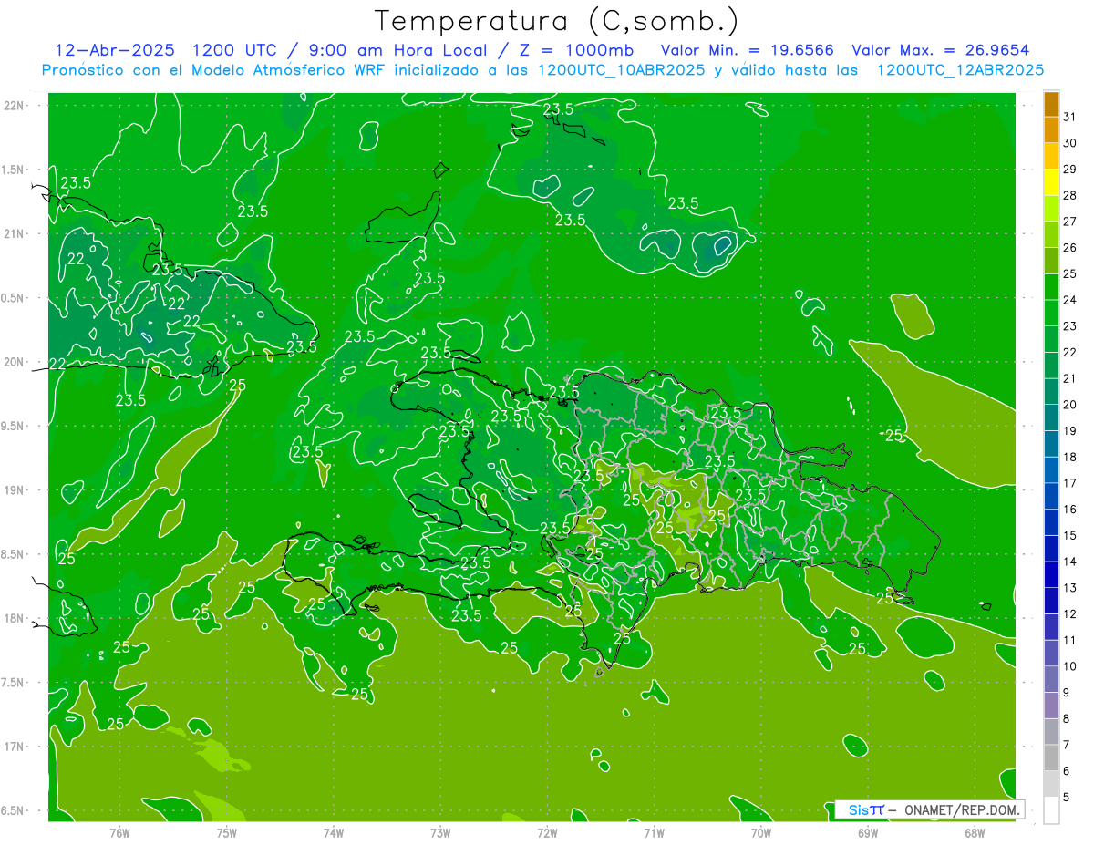Select the "Valor Max. = 26.9654" text

pyautogui.click(x=941, y=50)
